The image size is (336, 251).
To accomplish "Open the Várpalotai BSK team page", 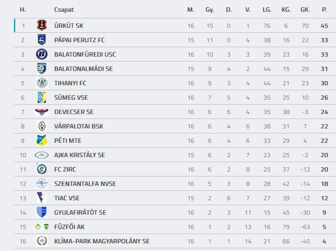I will tap(79, 126).
